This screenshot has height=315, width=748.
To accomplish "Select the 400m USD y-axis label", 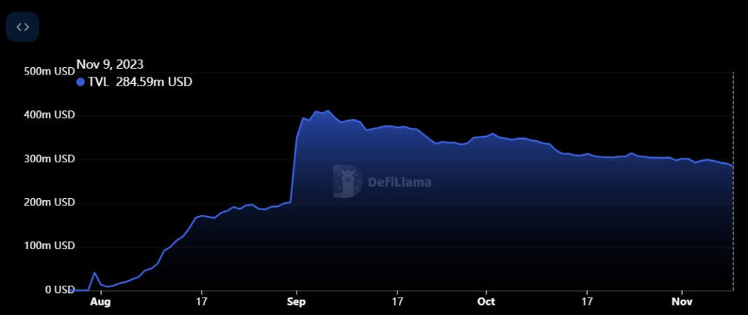I will coord(50,115).
